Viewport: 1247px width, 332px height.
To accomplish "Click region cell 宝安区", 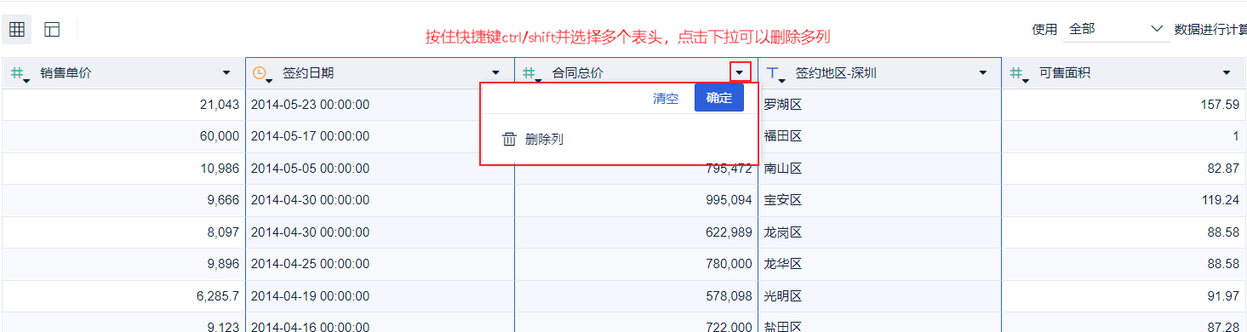I will (x=879, y=200).
